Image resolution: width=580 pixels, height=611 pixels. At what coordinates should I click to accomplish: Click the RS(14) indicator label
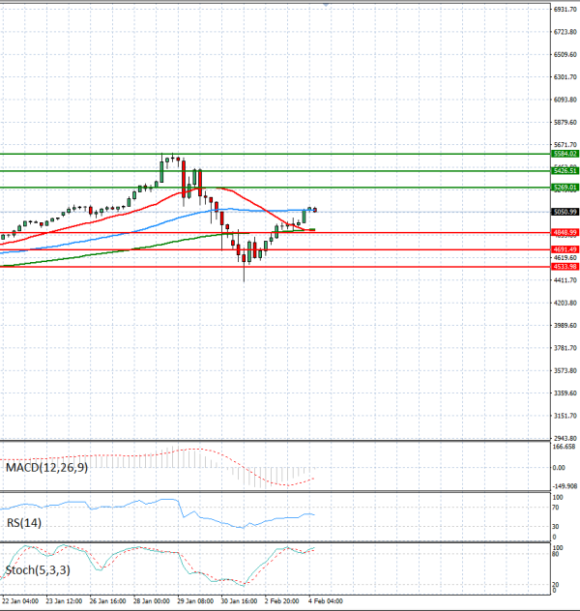pyautogui.click(x=25, y=523)
